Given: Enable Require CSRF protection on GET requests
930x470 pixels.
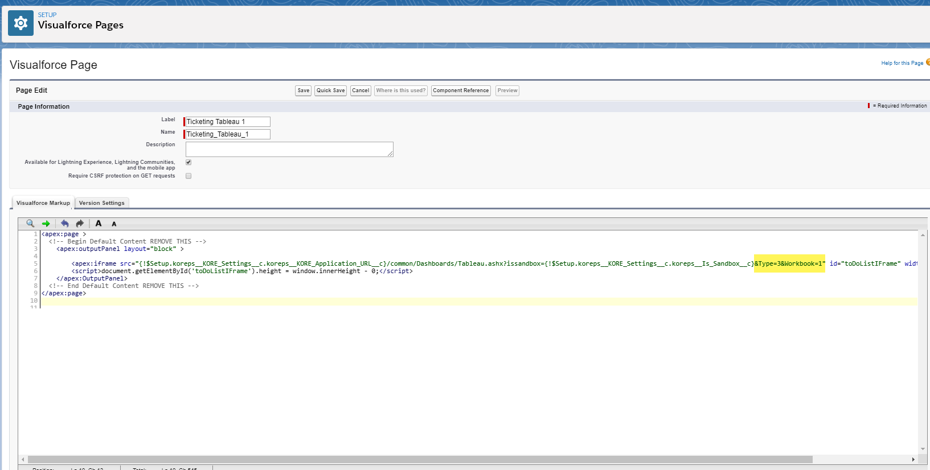Looking at the screenshot, I should click(189, 176).
